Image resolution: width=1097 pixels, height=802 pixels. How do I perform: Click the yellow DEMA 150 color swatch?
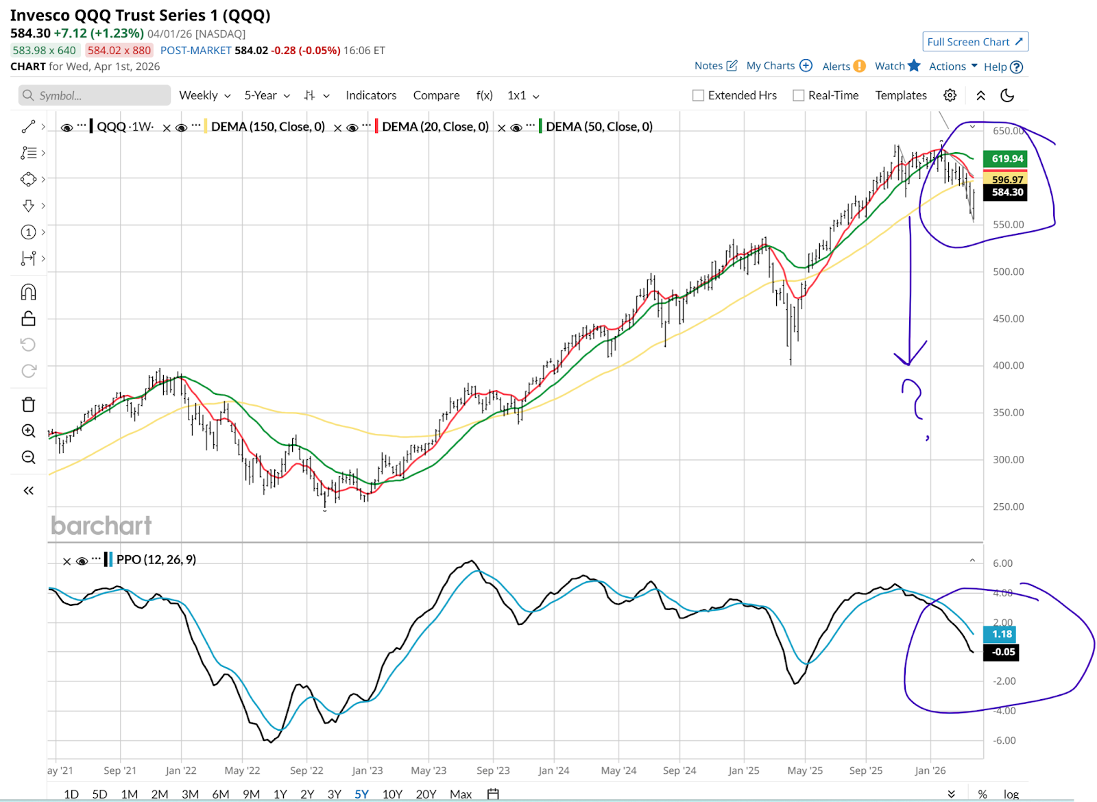point(206,126)
